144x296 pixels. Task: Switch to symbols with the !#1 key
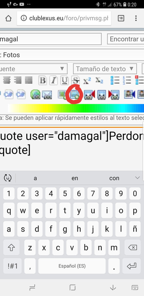coord(13,266)
